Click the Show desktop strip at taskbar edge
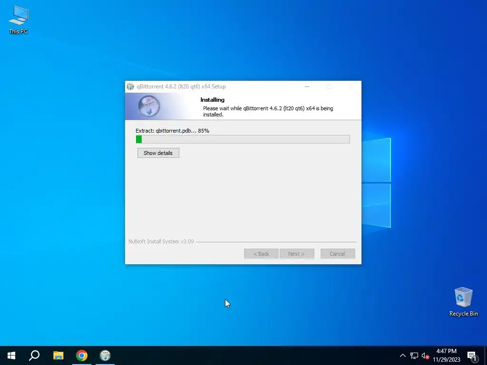Screen dimensions: 487x365 486,355
